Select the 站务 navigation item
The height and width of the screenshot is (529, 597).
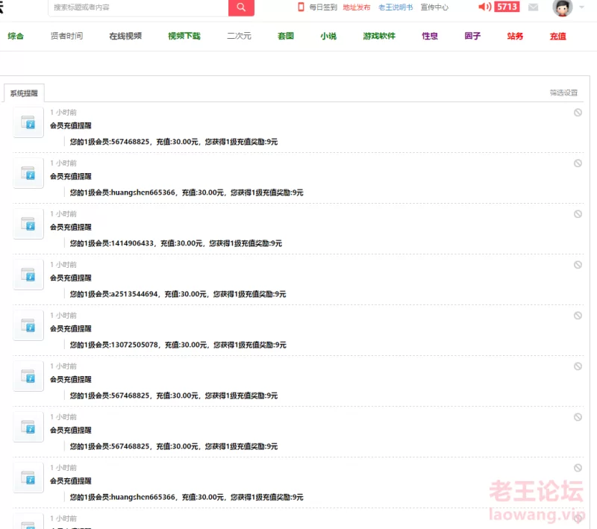pyautogui.click(x=515, y=36)
